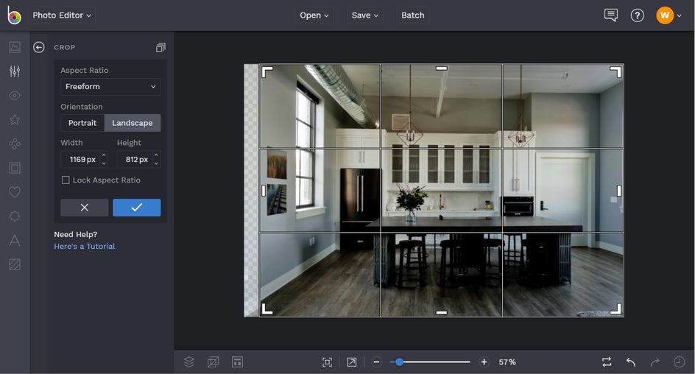Click the help question mark icon
This screenshot has height=374, width=695.
point(638,15)
